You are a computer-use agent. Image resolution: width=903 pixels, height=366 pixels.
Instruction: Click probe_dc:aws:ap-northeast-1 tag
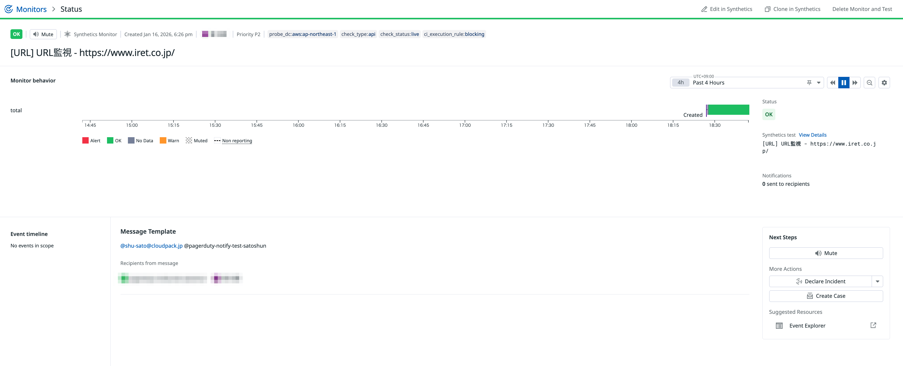(302, 34)
